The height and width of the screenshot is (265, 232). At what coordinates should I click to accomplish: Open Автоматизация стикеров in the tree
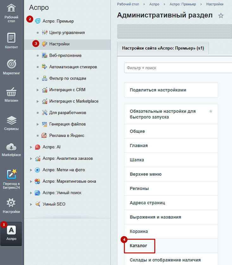pos(73,67)
